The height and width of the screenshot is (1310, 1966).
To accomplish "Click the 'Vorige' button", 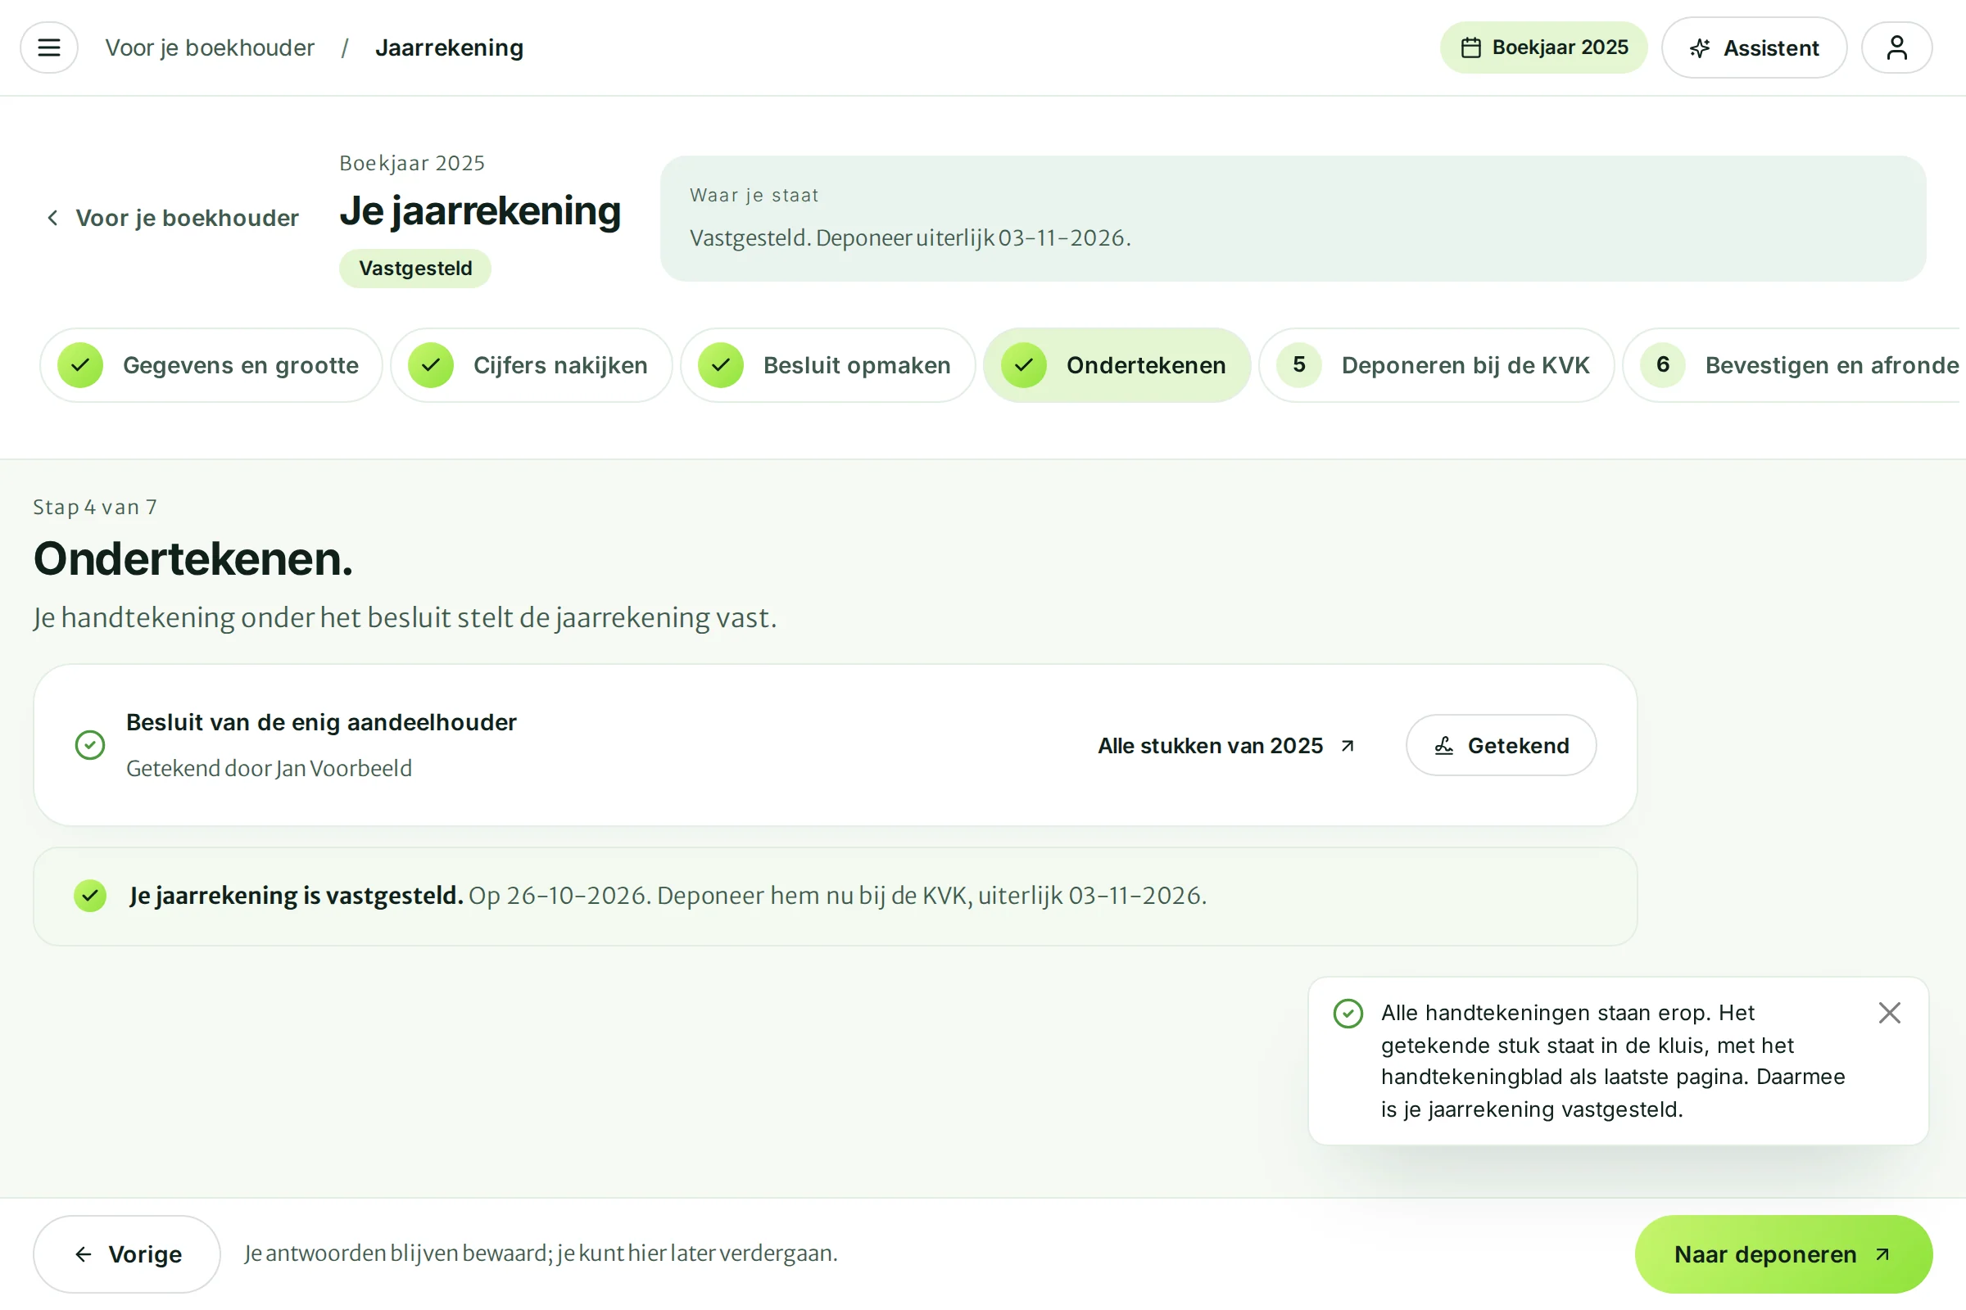I will [127, 1254].
